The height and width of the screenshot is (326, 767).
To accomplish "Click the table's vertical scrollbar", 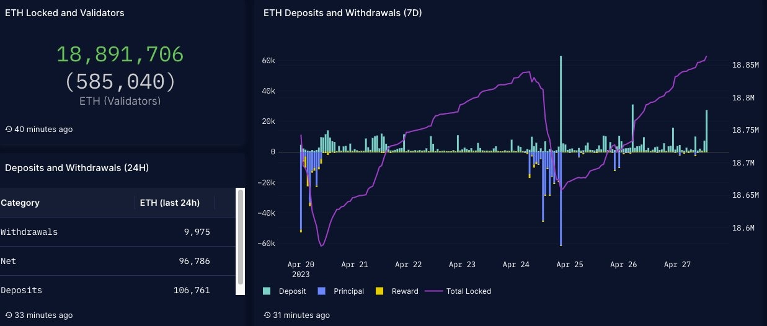I will point(240,242).
